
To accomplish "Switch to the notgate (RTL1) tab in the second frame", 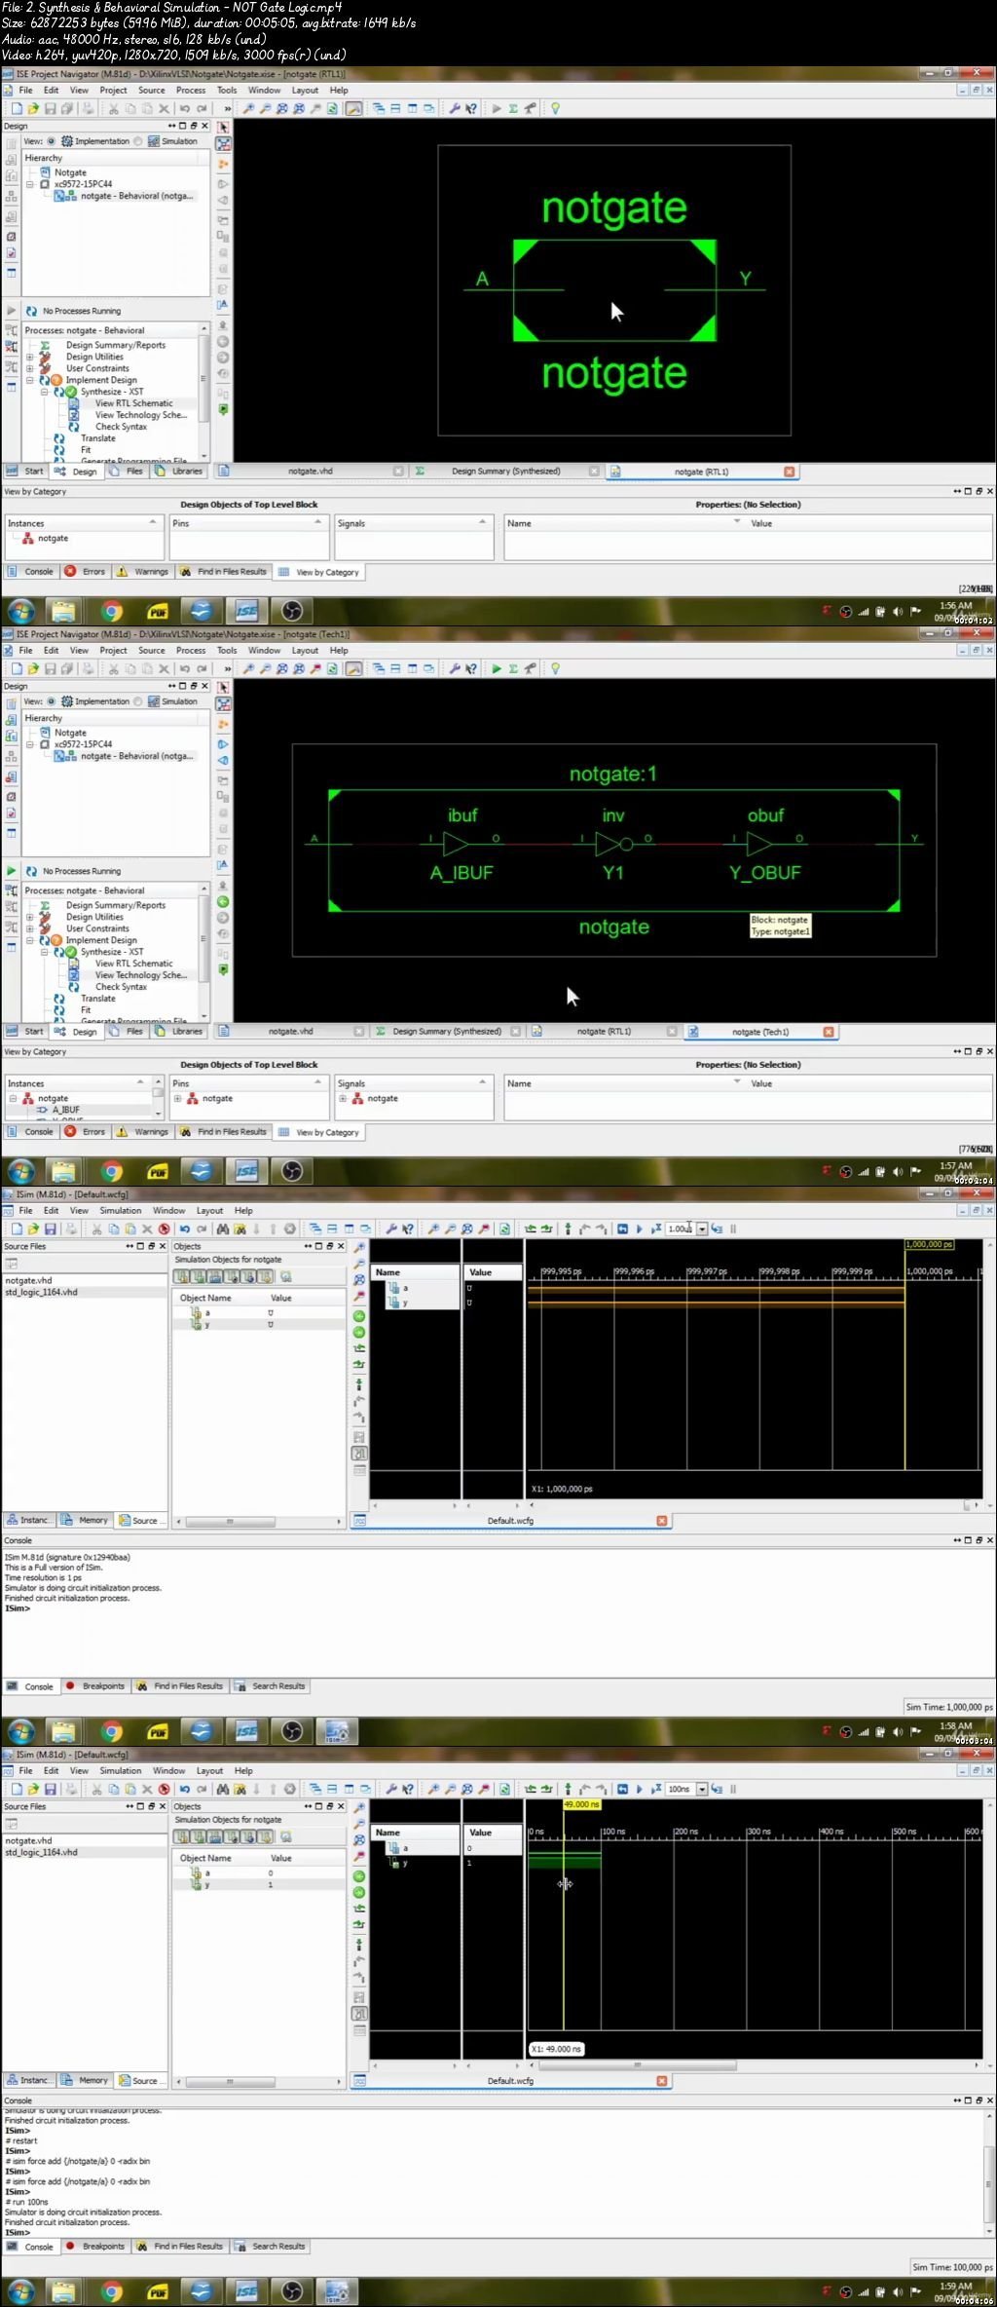I will pyautogui.click(x=604, y=1032).
